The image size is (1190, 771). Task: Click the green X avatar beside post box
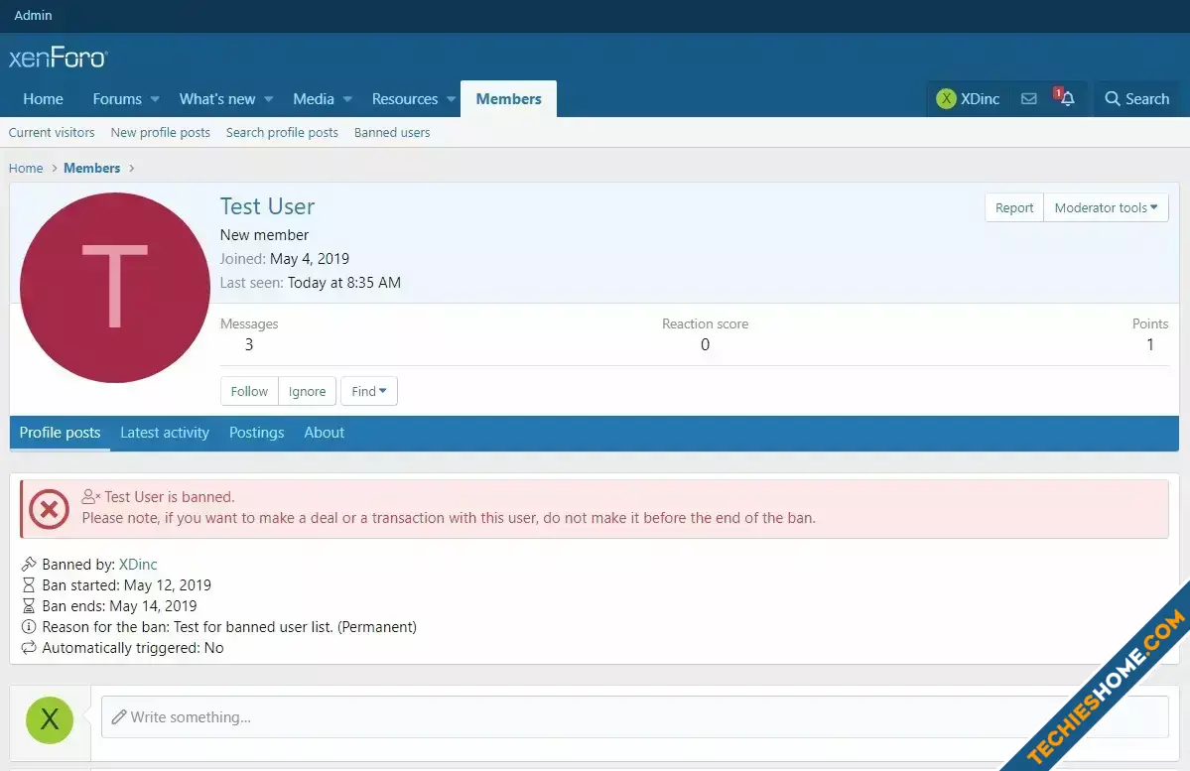point(50,719)
